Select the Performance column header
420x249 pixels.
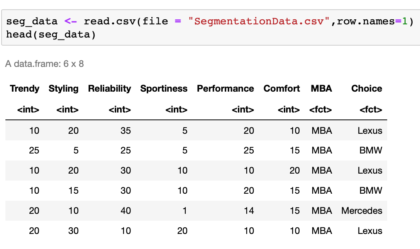click(225, 89)
